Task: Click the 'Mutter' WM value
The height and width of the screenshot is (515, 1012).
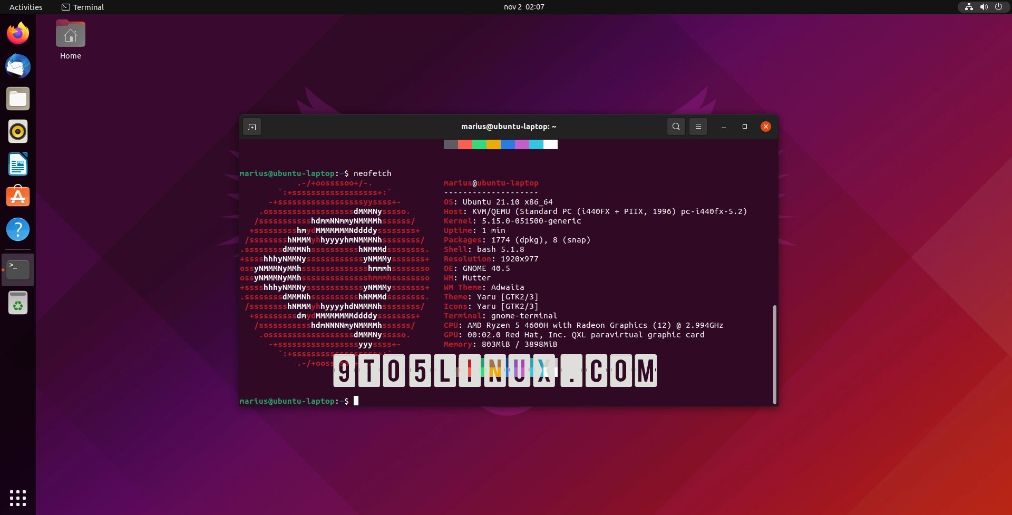Action: 476,278
